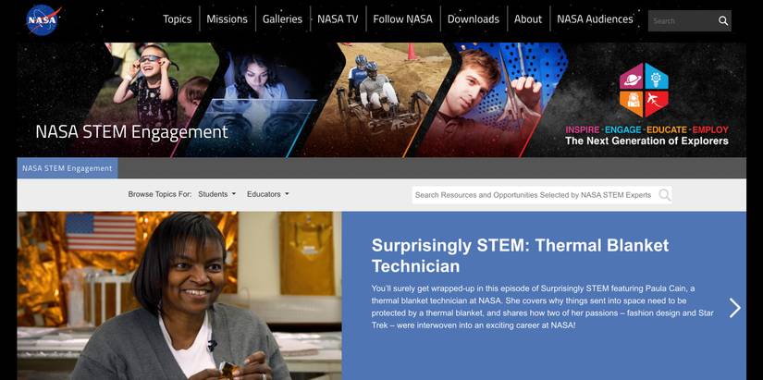Click the STEM resources search magnifier icon

click(664, 194)
